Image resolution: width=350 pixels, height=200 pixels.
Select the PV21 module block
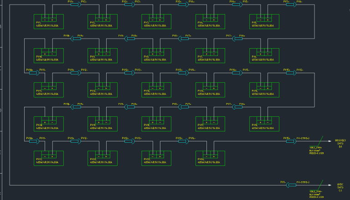coord(49,158)
